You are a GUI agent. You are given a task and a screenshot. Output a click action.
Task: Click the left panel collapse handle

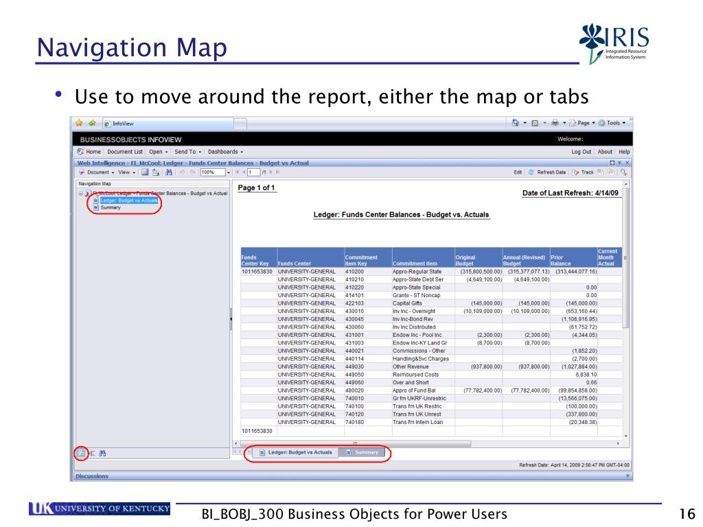coord(231,318)
